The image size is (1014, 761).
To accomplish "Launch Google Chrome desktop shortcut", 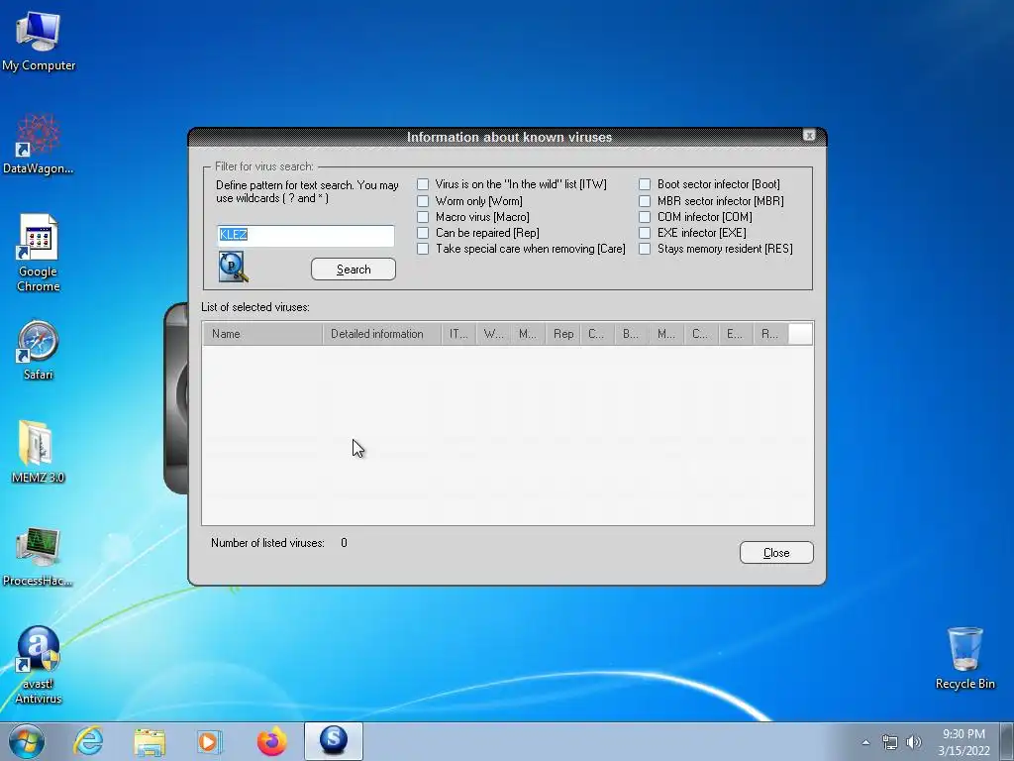I will point(39,253).
